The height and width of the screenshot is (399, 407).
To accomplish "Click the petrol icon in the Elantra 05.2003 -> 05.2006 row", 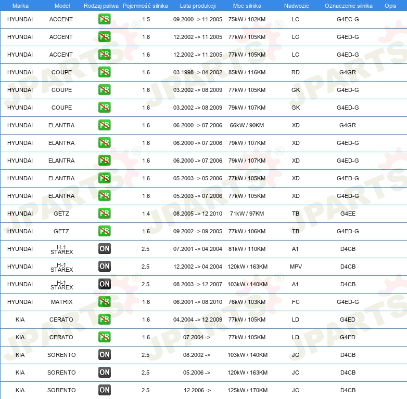I will [104, 178].
